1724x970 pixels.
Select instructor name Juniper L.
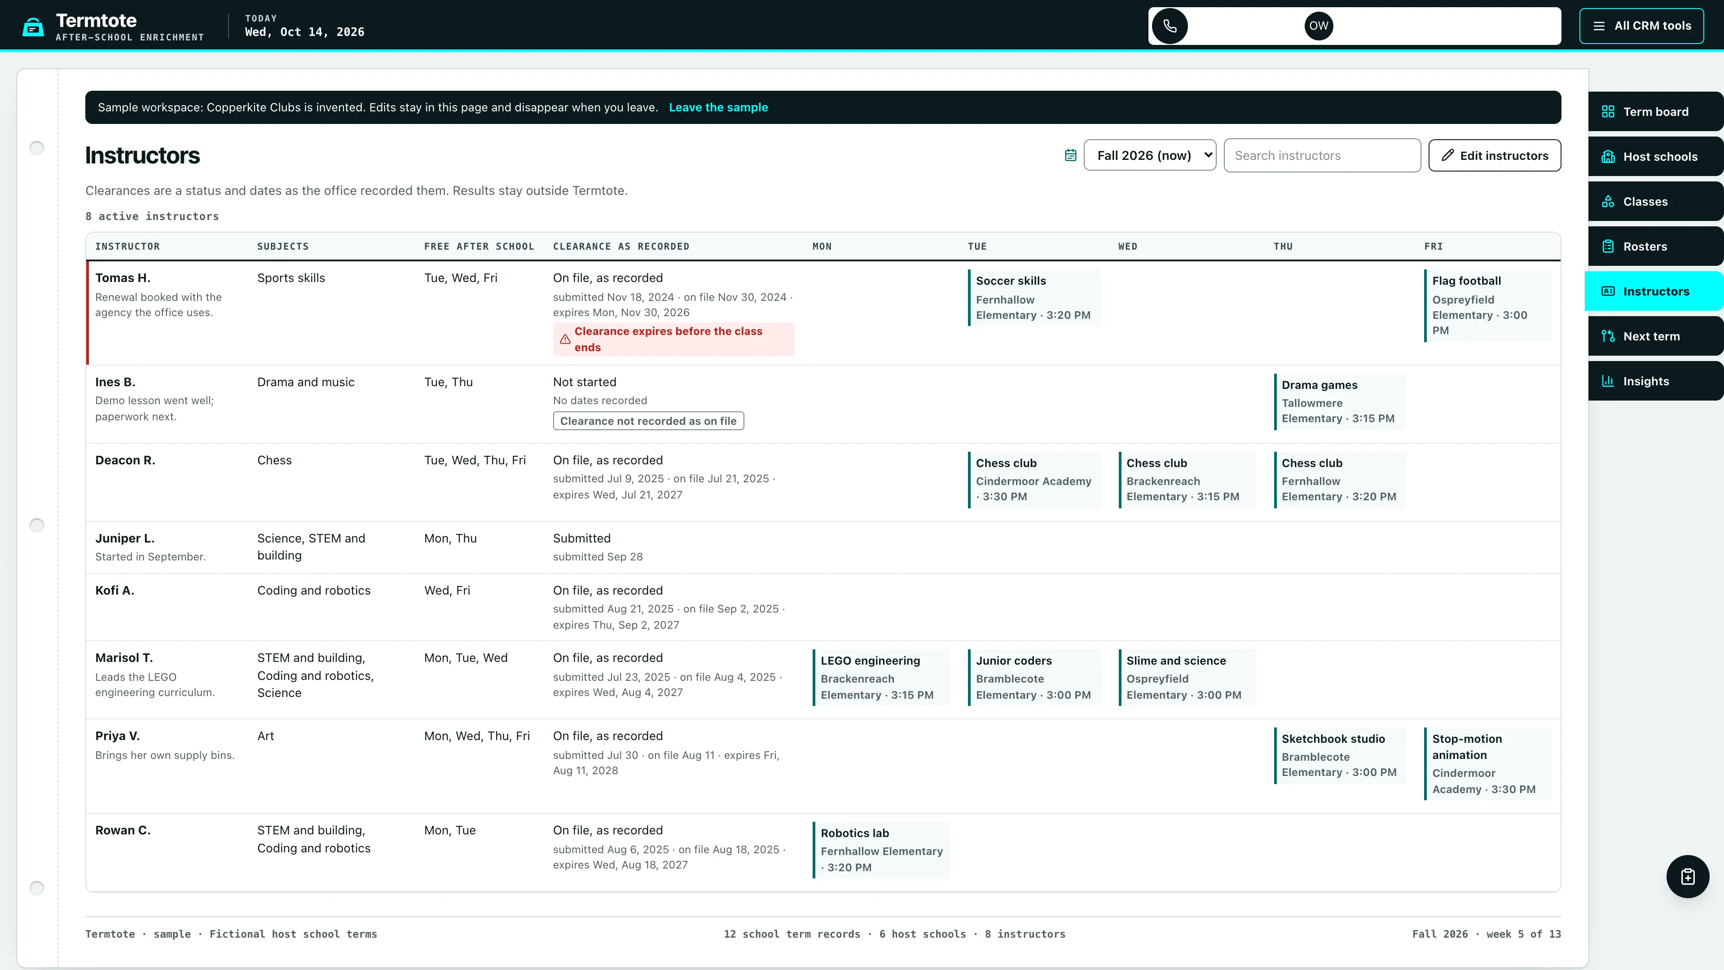coord(124,538)
